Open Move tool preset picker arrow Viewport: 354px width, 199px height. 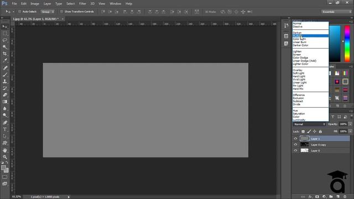coord(13,12)
